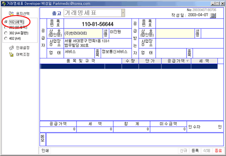This screenshot has height=156, width=226.
Task: Click the supplier 종목 field 정보통신서비스
Action: (x=116, y=53)
